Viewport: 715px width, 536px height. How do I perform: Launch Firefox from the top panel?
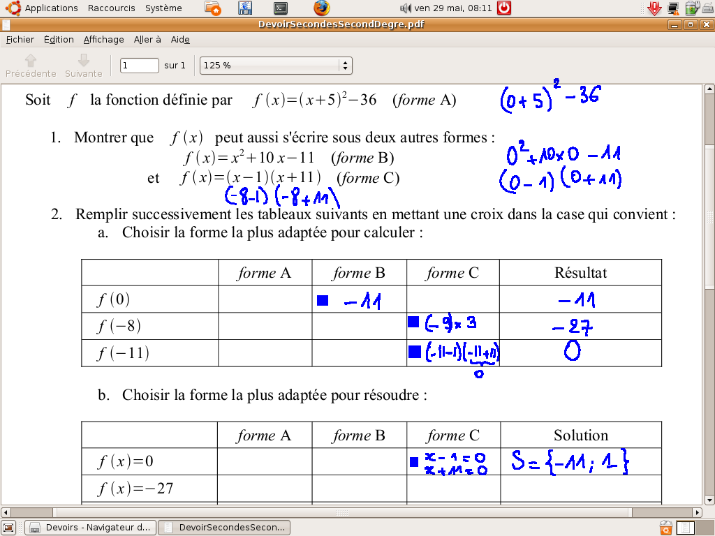(321, 8)
